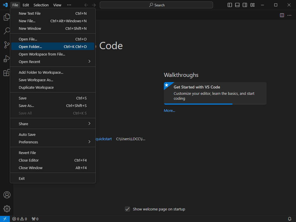Viewport: 296px width, 222px height.
Task: Toggle Show welcome page on startup checkbox
Action: pyautogui.click(x=127, y=209)
